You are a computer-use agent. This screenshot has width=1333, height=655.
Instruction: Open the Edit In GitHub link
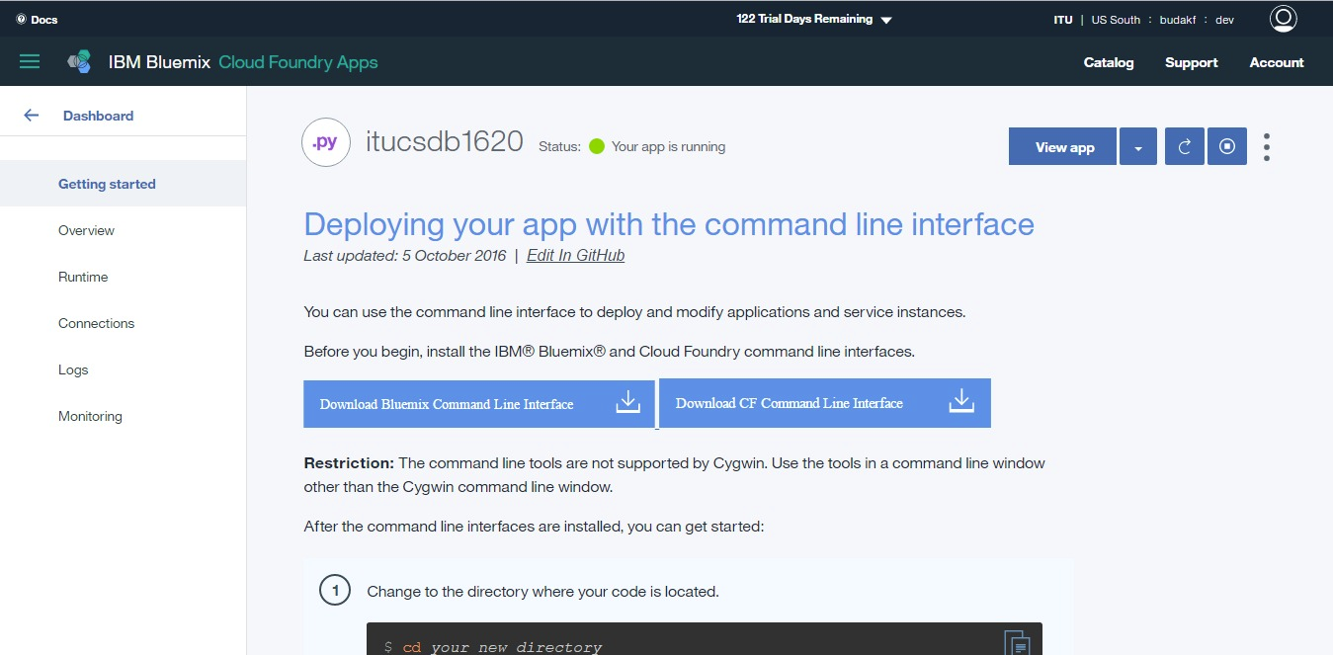575,255
